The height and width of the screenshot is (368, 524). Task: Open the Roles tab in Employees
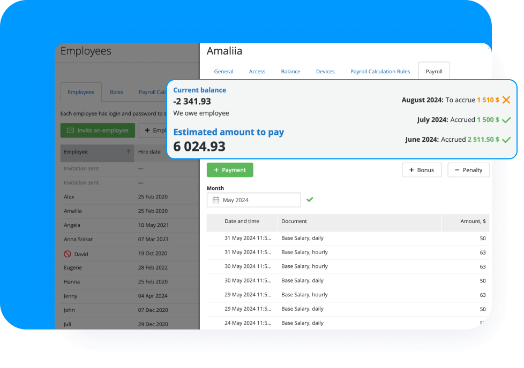pyautogui.click(x=116, y=92)
